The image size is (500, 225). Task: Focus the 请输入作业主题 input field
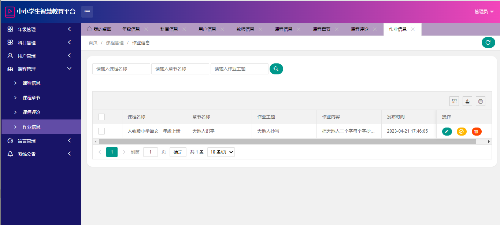pos(240,69)
